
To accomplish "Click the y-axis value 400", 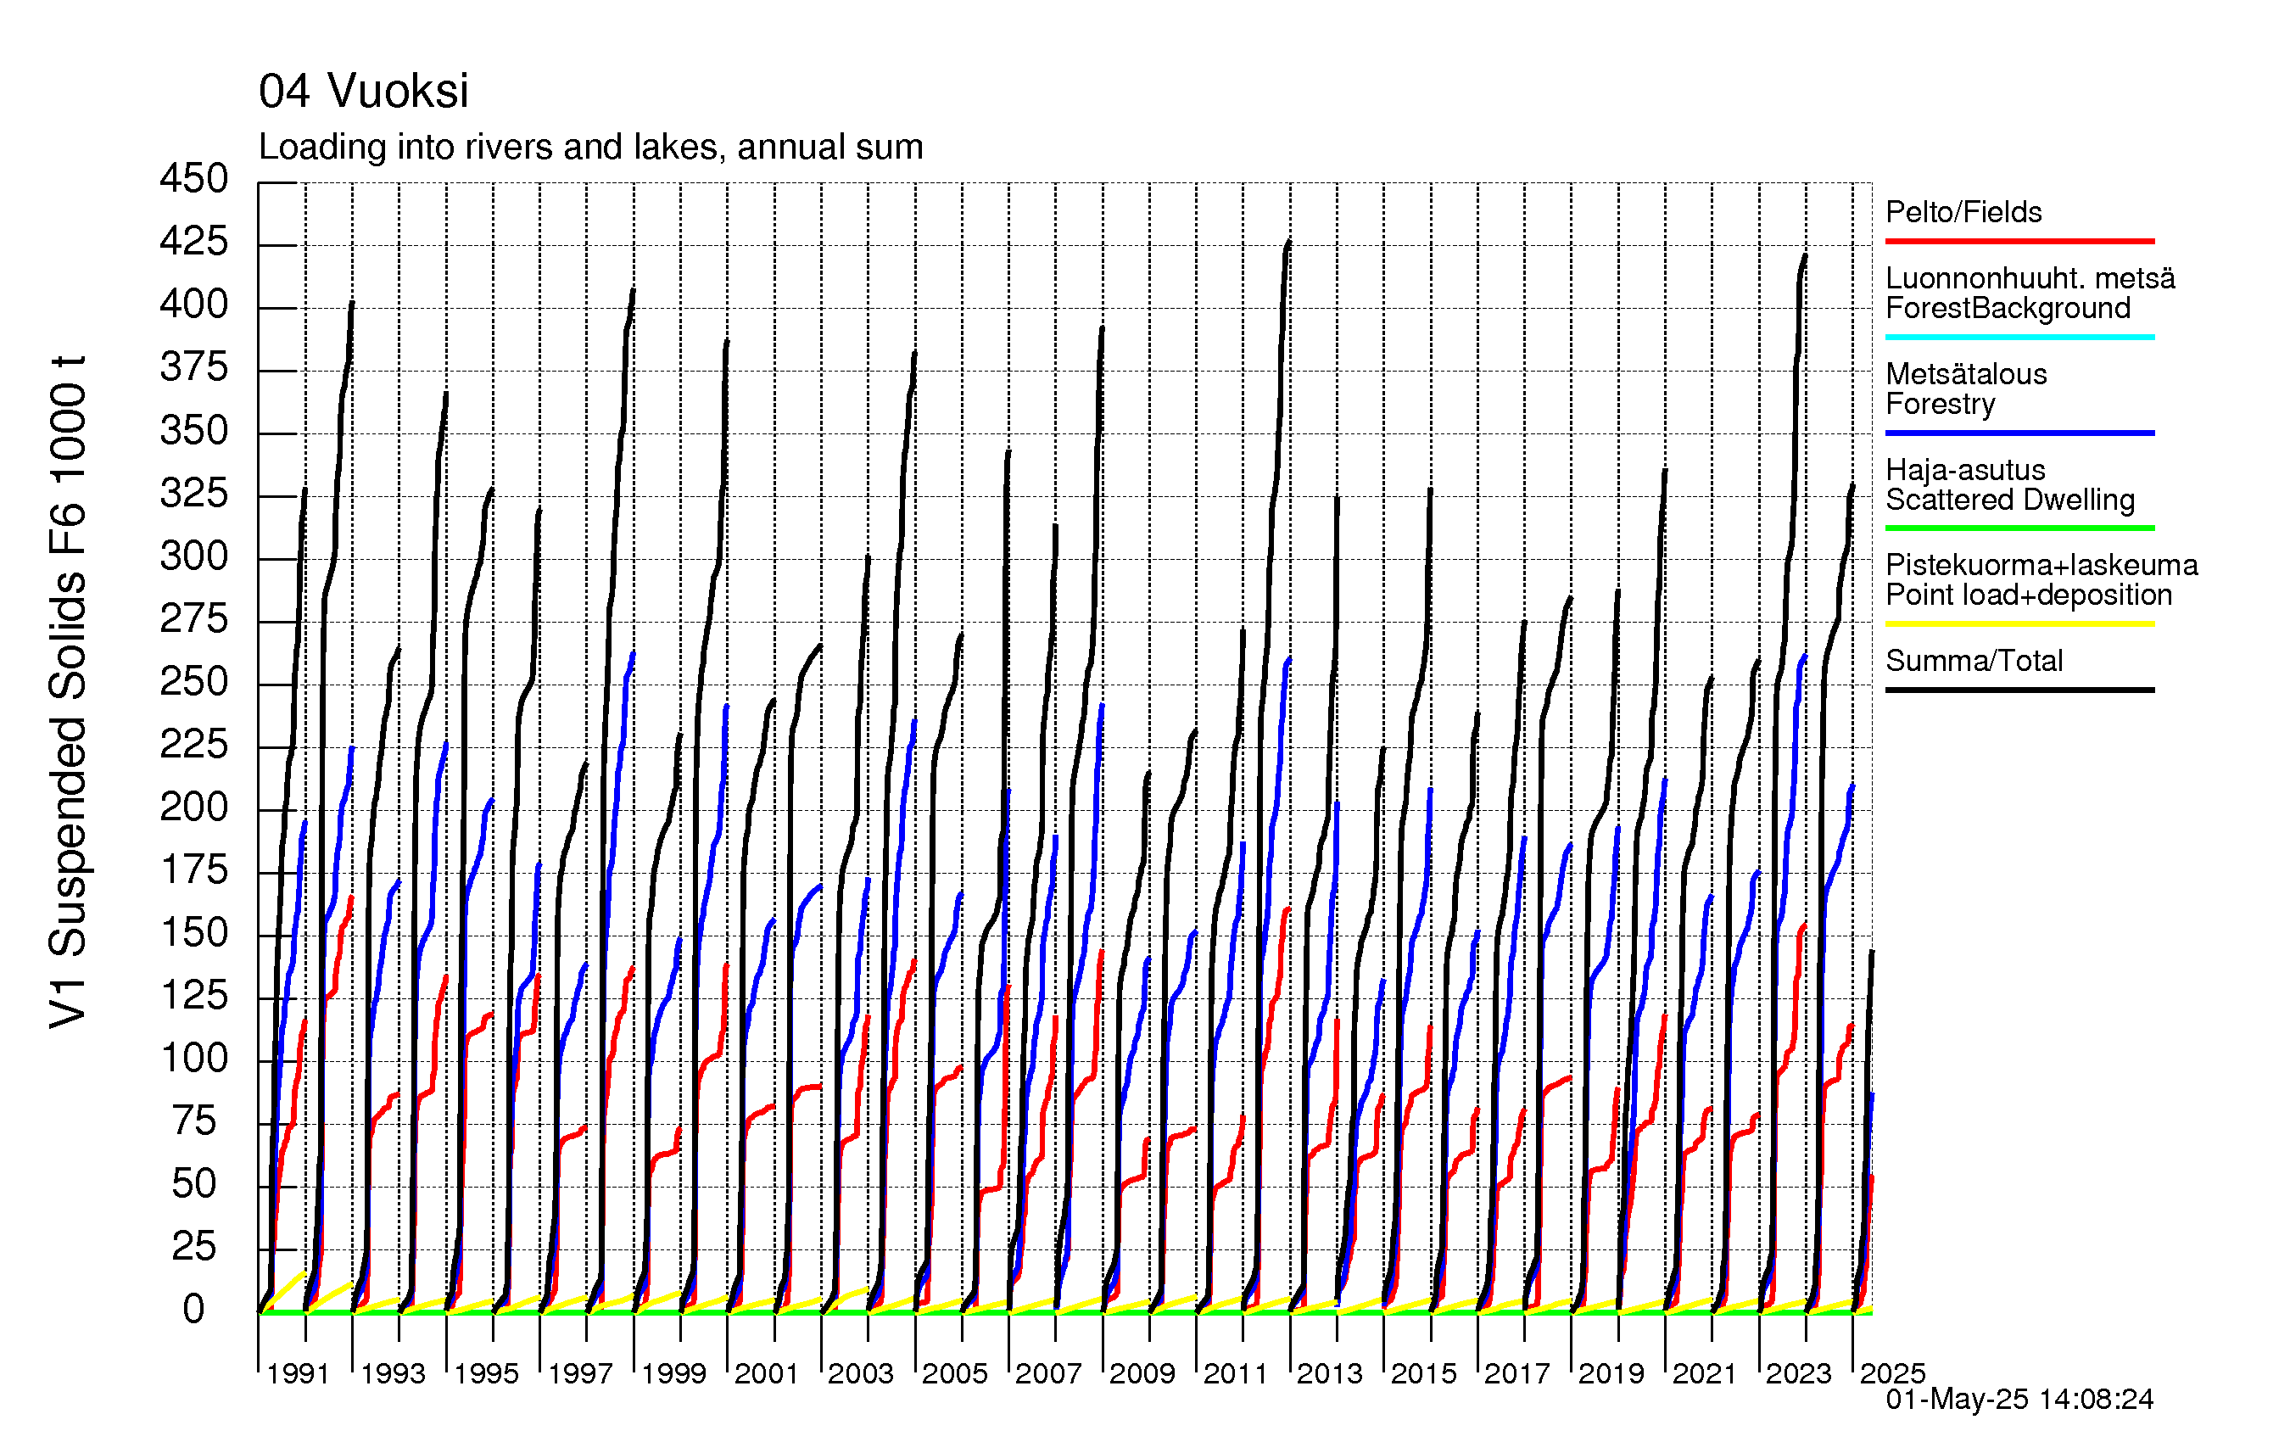I will (194, 305).
